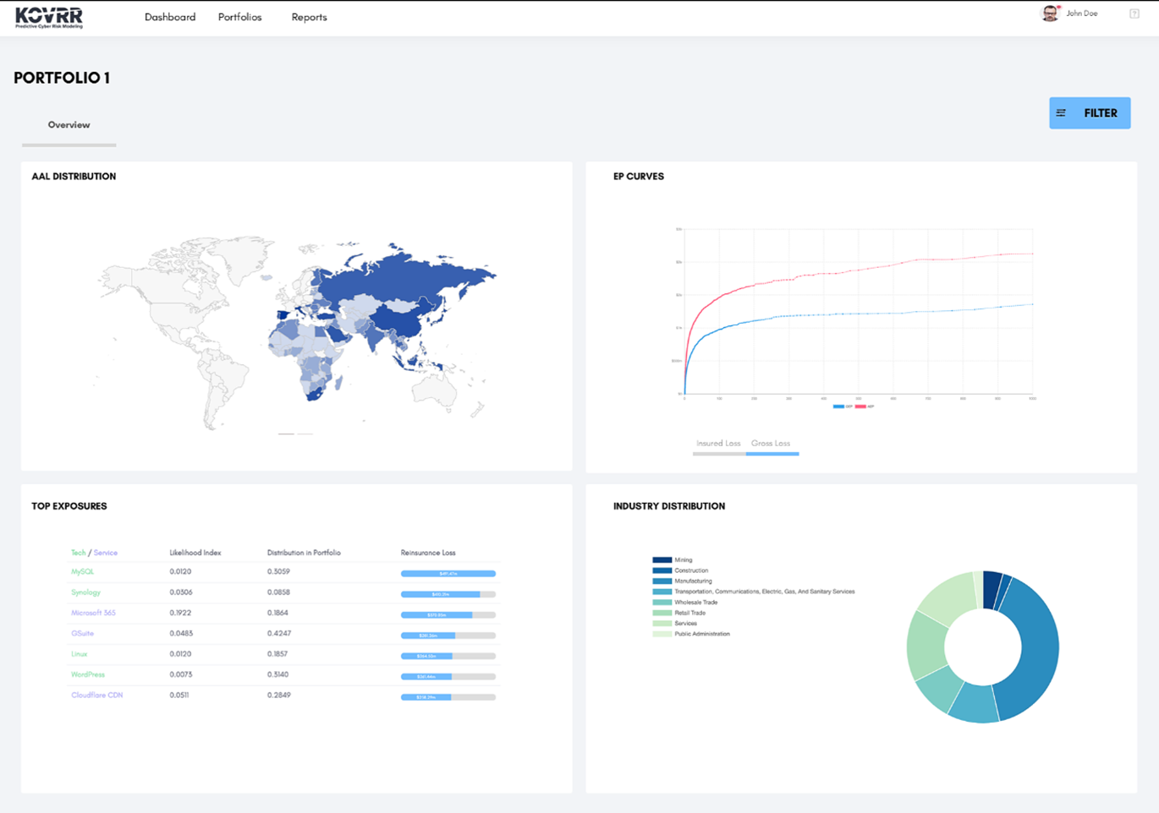Click the Reinsurance Loss column header
This screenshot has height=813, width=1159.
coord(428,553)
